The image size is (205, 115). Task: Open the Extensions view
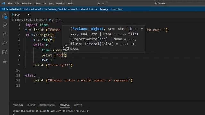pyautogui.click(x=4, y=52)
